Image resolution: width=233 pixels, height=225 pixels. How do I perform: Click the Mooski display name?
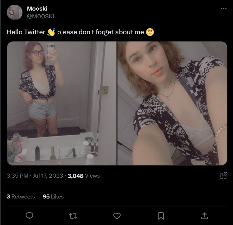(37, 9)
